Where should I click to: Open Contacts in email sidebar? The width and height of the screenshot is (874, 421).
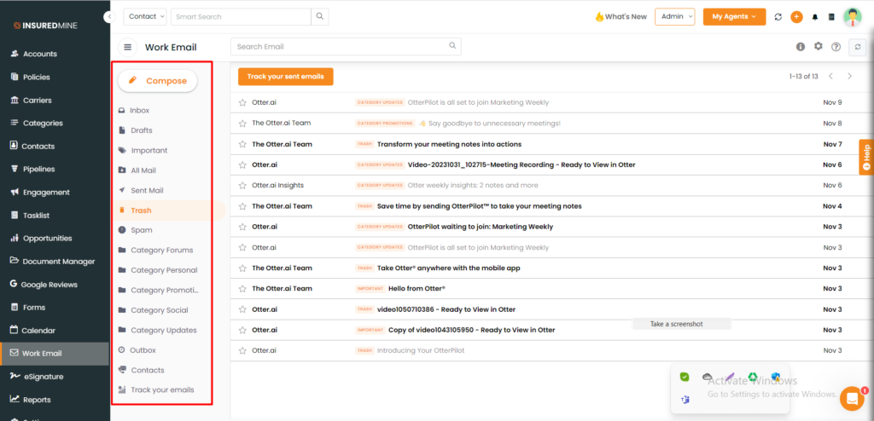(141, 371)
